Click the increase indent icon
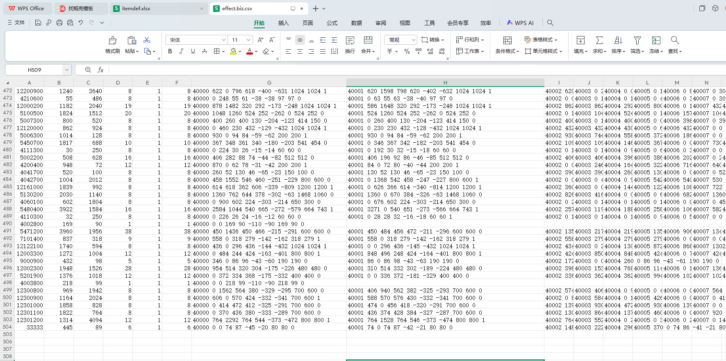Image resolution: width=726 pixels, height=361 pixels. (x=334, y=40)
